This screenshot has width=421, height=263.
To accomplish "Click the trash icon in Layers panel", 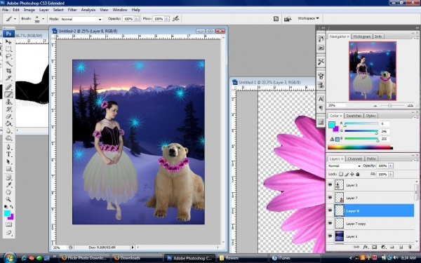I will click(410, 247).
